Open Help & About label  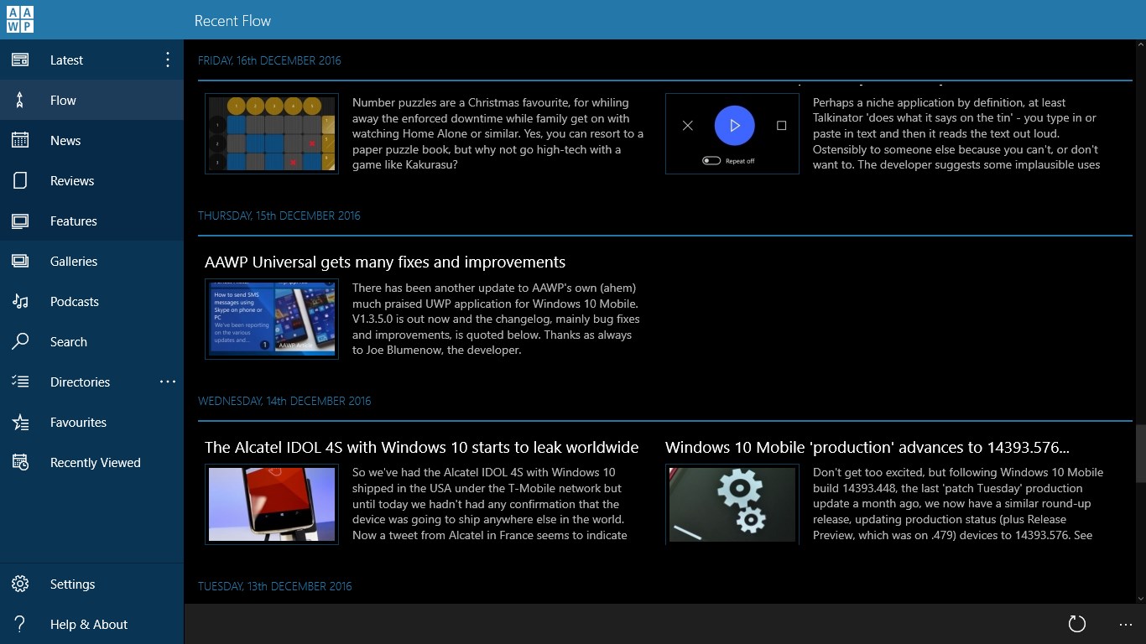(89, 624)
